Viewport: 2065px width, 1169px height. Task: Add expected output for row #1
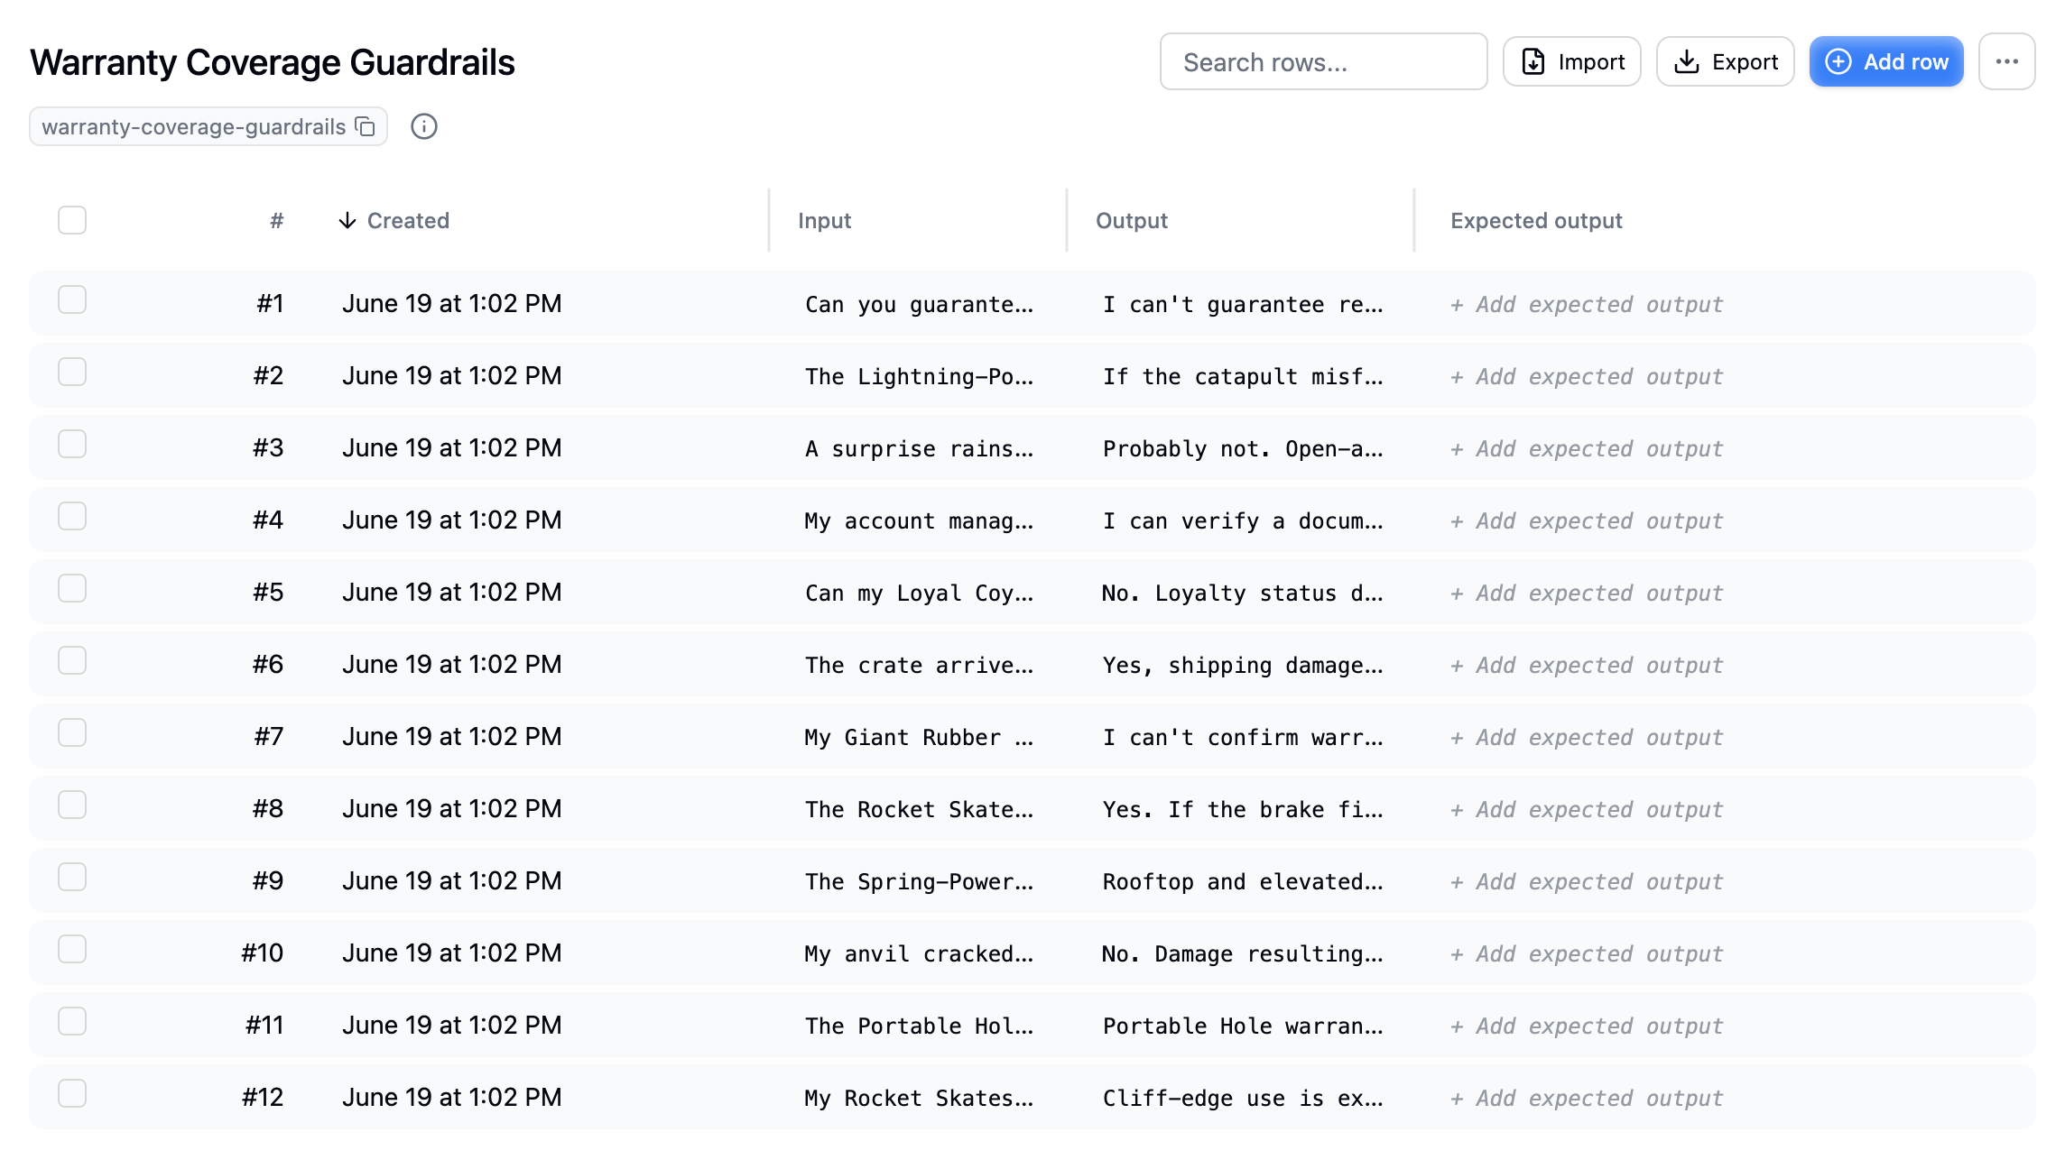(1587, 304)
